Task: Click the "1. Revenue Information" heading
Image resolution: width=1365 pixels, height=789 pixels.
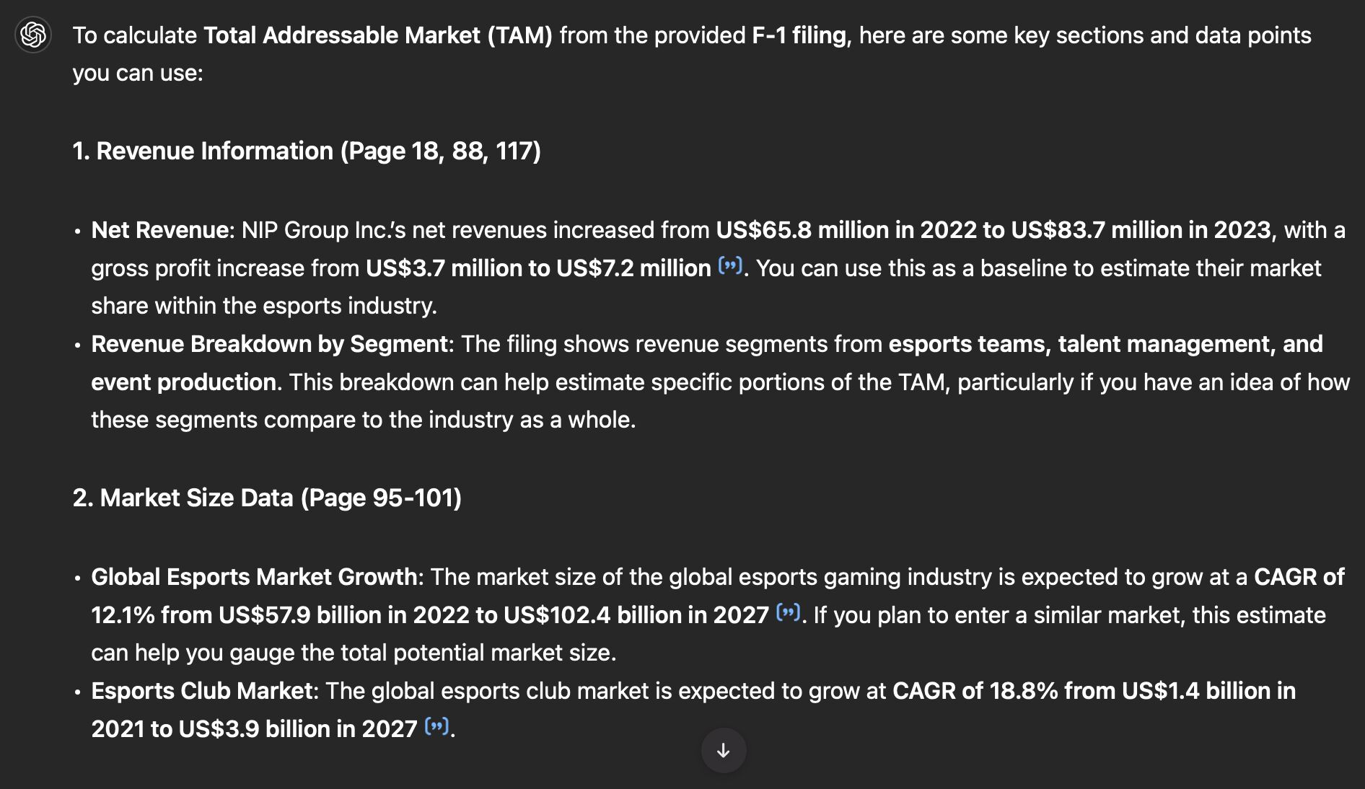Action: point(307,151)
